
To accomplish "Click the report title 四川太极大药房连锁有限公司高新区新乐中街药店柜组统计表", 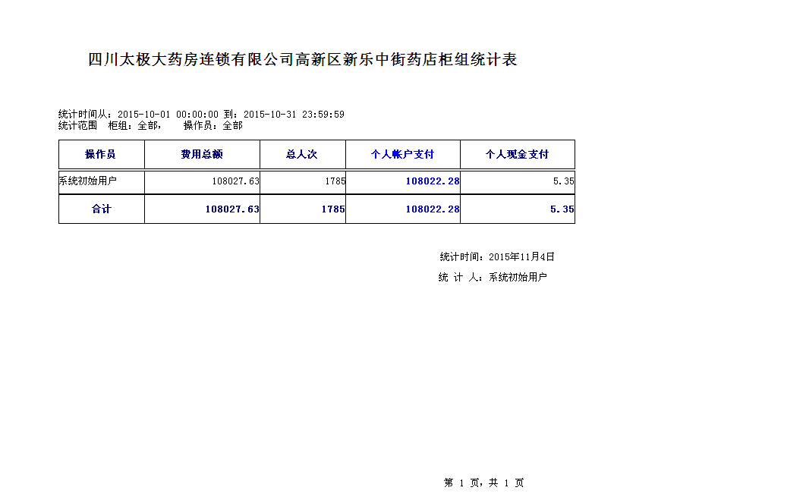I will click(x=302, y=60).
